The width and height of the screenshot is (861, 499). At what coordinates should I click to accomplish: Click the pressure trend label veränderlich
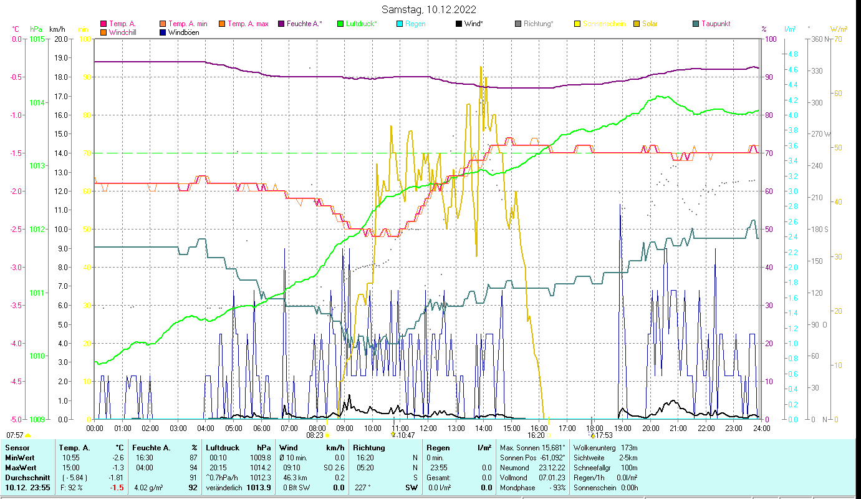point(224,487)
